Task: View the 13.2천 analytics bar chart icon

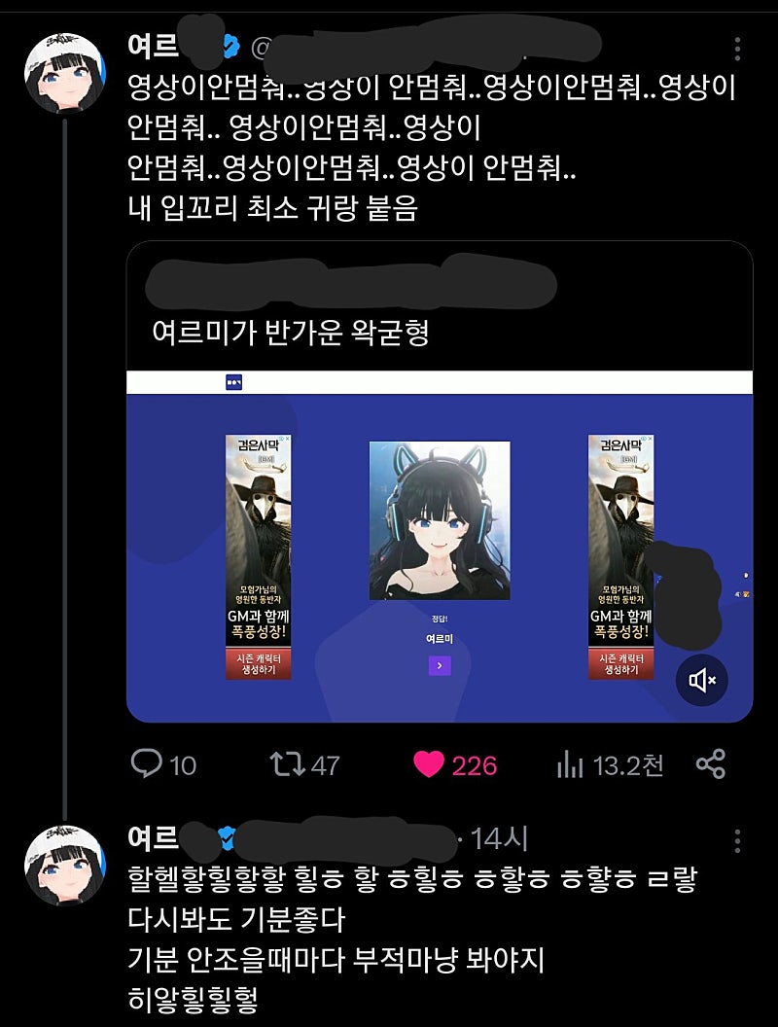Action: pyautogui.click(x=570, y=764)
